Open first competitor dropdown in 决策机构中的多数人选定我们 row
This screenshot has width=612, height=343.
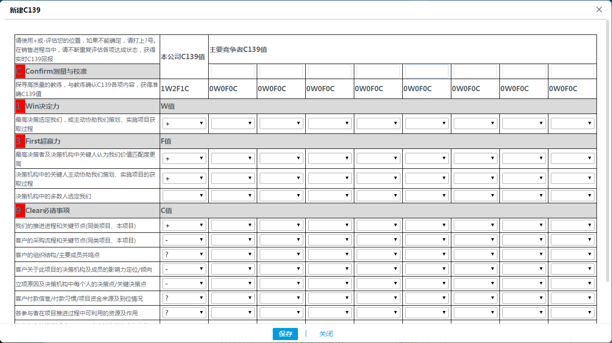click(x=233, y=196)
